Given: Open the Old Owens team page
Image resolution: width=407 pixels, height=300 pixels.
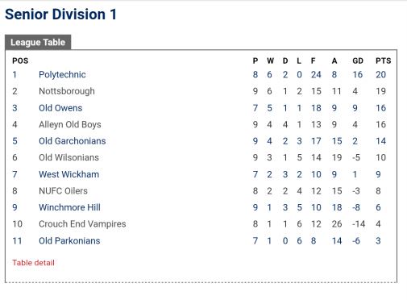Looking at the screenshot, I should (x=60, y=108).
